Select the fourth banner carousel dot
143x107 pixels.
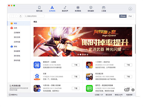tap(85, 55)
